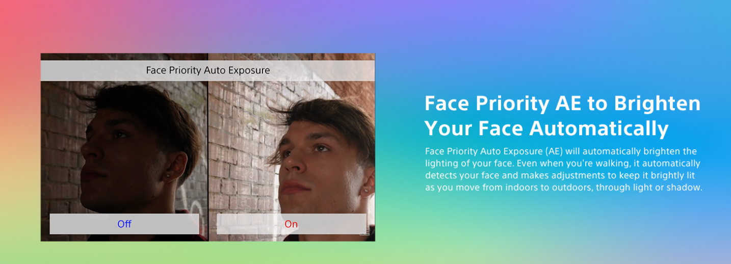Click the "Your Face Automatically" heading line
This screenshot has width=731, height=264.
(x=546, y=128)
